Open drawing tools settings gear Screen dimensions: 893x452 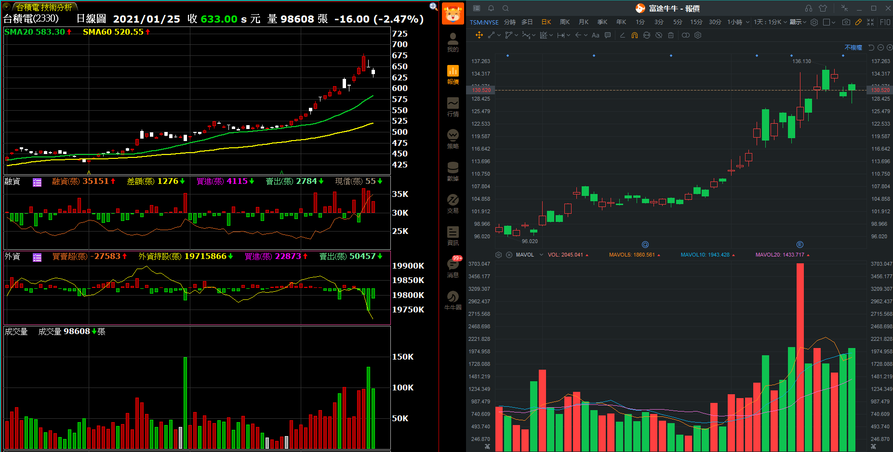(x=698, y=35)
